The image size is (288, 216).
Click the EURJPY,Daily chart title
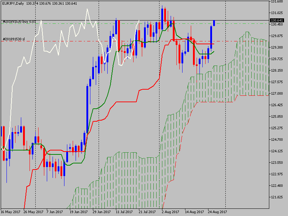(x=13, y=4)
